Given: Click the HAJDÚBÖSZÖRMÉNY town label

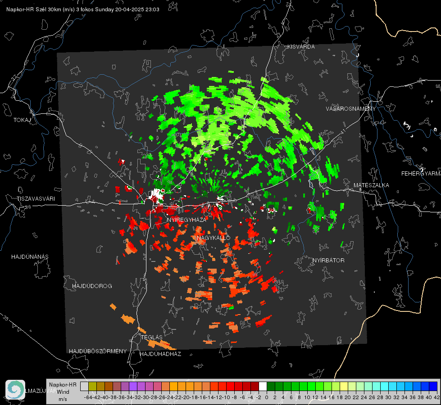Looking at the screenshot, I should [98, 351].
